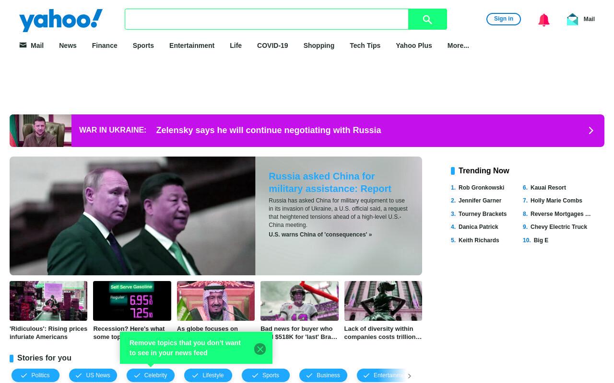Image resolution: width=614 pixels, height=383 pixels.
Task: Open the Self Serve Gasoline story thumbnail
Action: [x=132, y=301]
